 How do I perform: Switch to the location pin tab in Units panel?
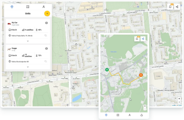pos(12,7)
